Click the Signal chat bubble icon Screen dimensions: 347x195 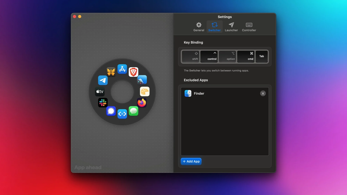[x=111, y=111]
